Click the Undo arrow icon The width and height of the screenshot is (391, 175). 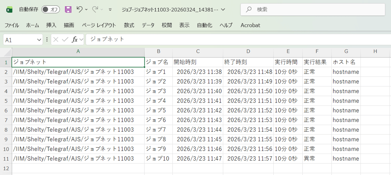click(79, 9)
